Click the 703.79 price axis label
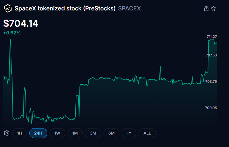This screenshot has height=147, width=229. pyautogui.click(x=211, y=81)
